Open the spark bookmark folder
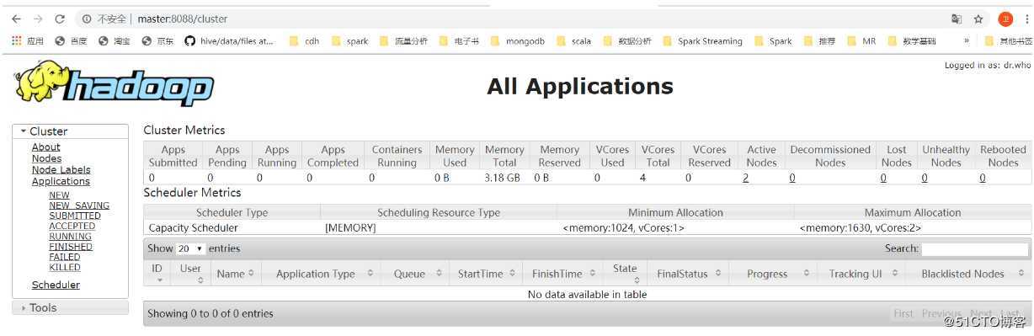 (349, 40)
